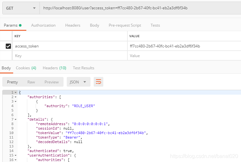Screen dimensions: 241x162
Task: Uncheck the access_token parameter checkbox
Action: click(x=8, y=46)
